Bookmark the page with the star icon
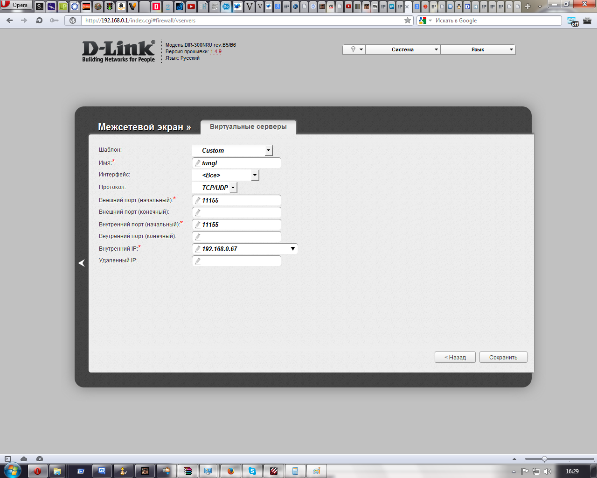The image size is (597, 478). click(x=408, y=21)
